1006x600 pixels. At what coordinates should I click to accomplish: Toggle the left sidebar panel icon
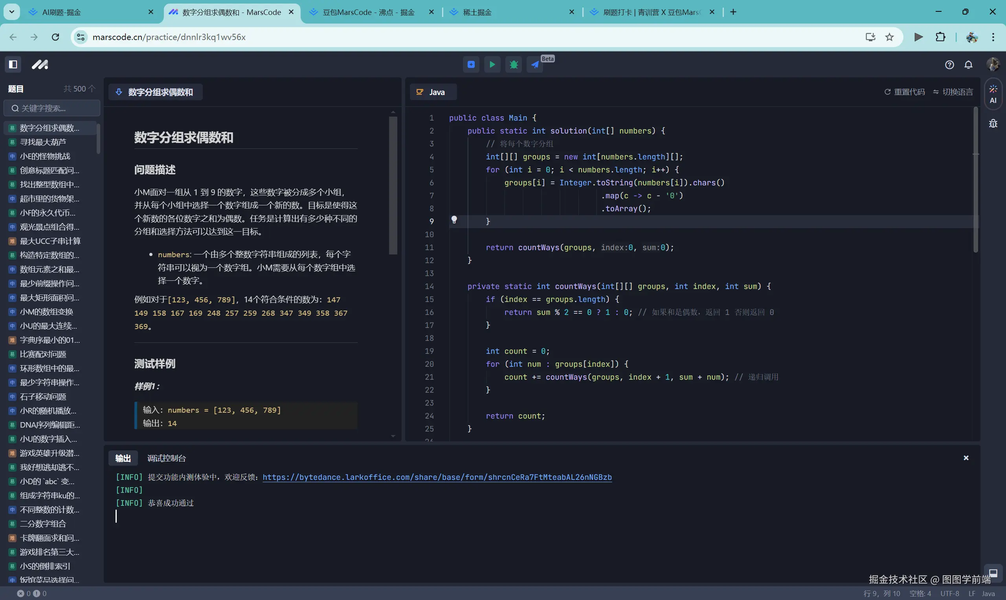coord(13,65)
